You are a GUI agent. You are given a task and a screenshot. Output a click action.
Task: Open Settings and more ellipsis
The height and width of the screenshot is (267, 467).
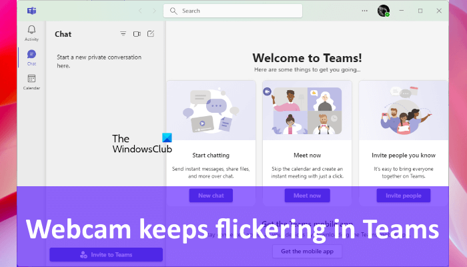point(364,11)
